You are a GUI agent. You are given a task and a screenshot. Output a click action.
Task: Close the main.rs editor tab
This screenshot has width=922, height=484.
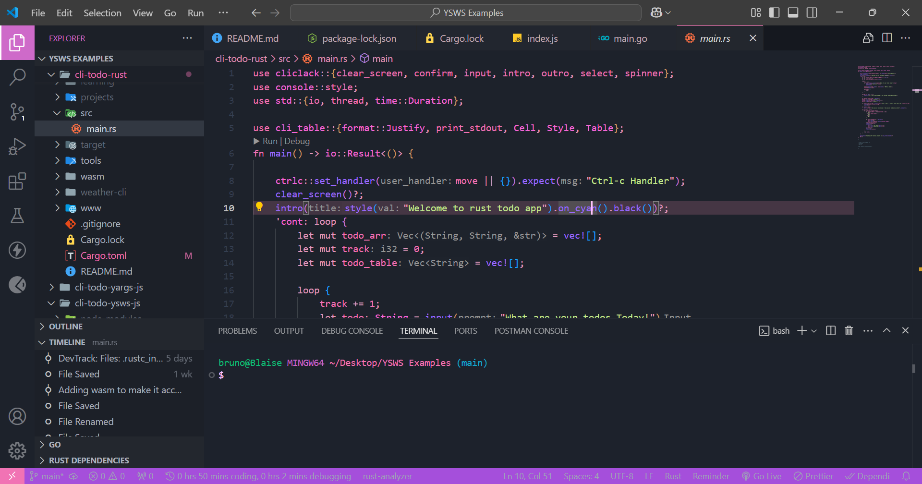tap(753, 38)
